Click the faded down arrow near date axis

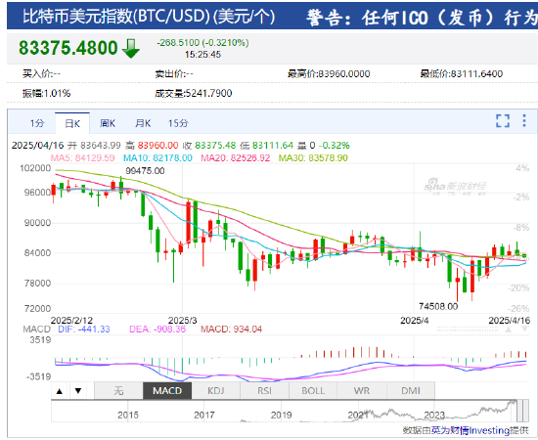pos(524,330)
